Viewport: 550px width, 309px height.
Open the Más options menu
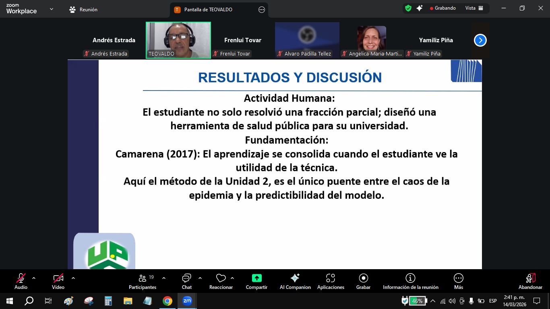[x=458, y=278]
